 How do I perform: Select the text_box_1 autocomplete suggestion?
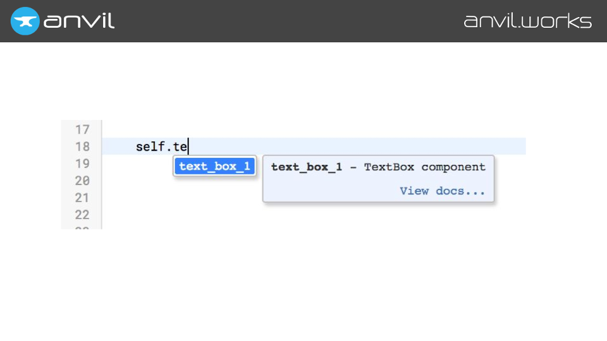(x=215, y=167)
